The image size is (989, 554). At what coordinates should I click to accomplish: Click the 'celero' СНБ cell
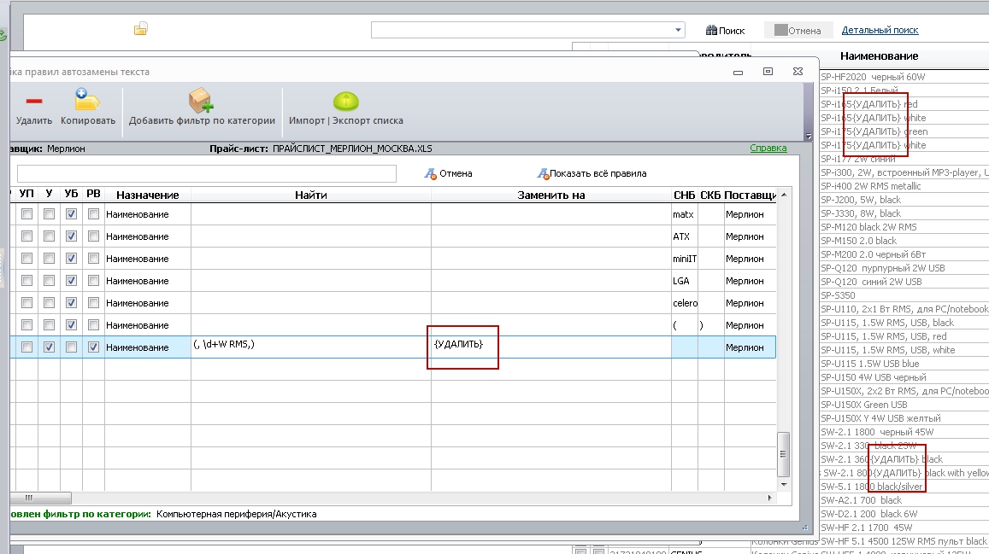tap(685, 303)
